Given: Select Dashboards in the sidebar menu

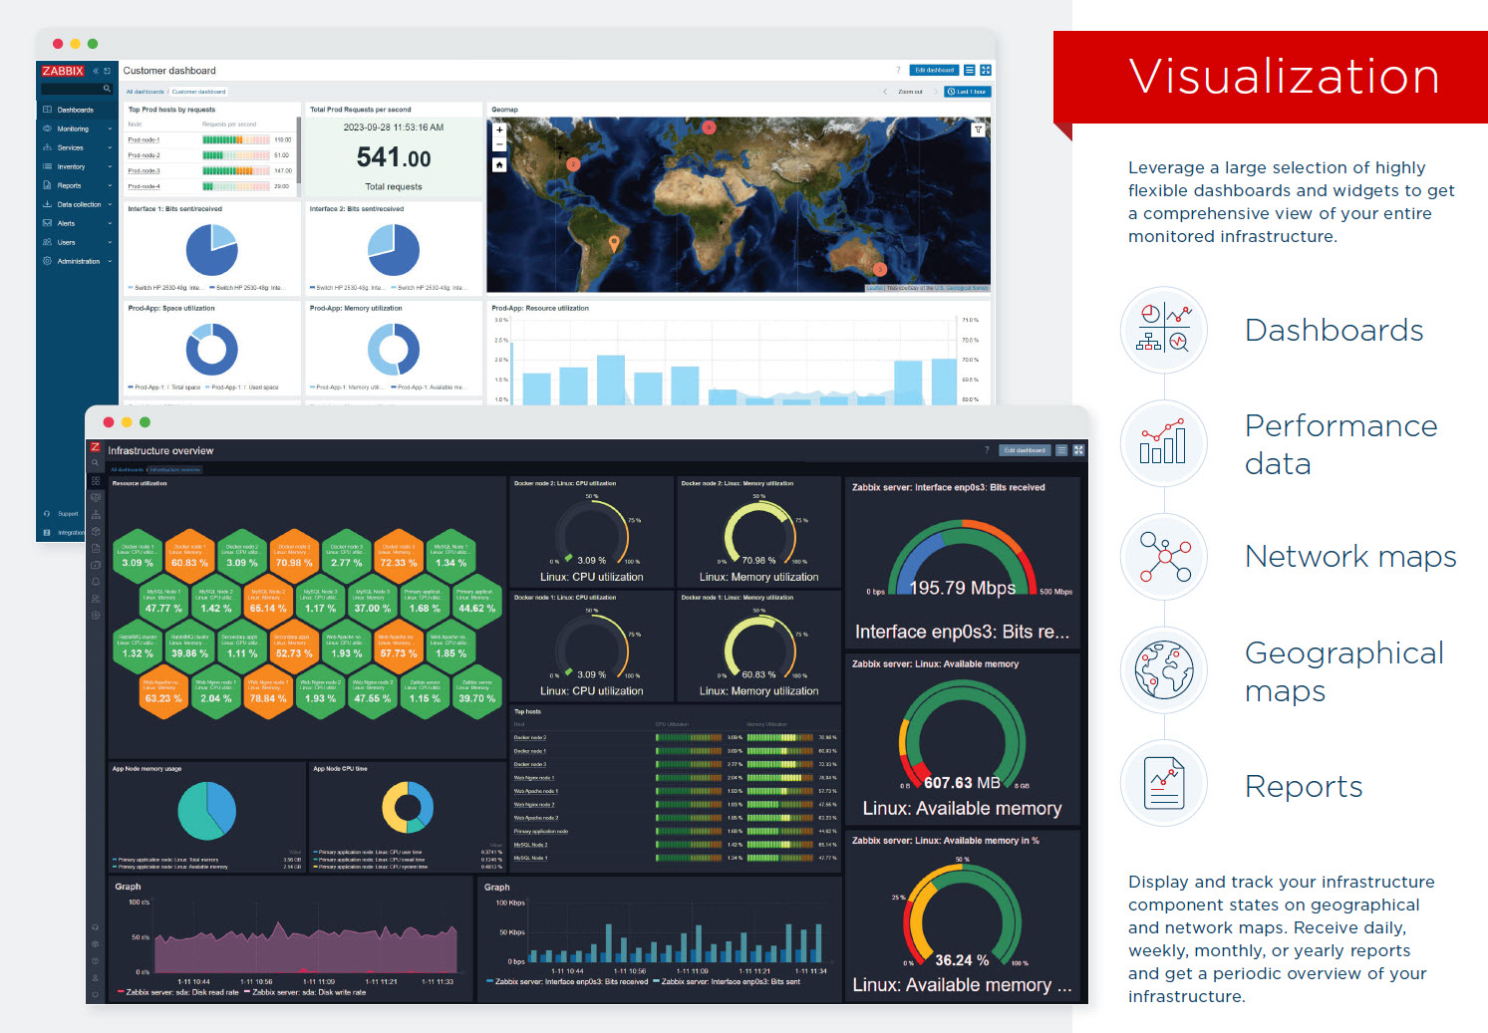Looking at the screenshot, I should [x=75, y=110].
